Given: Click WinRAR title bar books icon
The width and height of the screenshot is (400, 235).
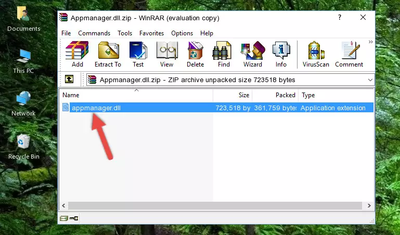Looking at the screenshot, I should (x=63, y=17).
